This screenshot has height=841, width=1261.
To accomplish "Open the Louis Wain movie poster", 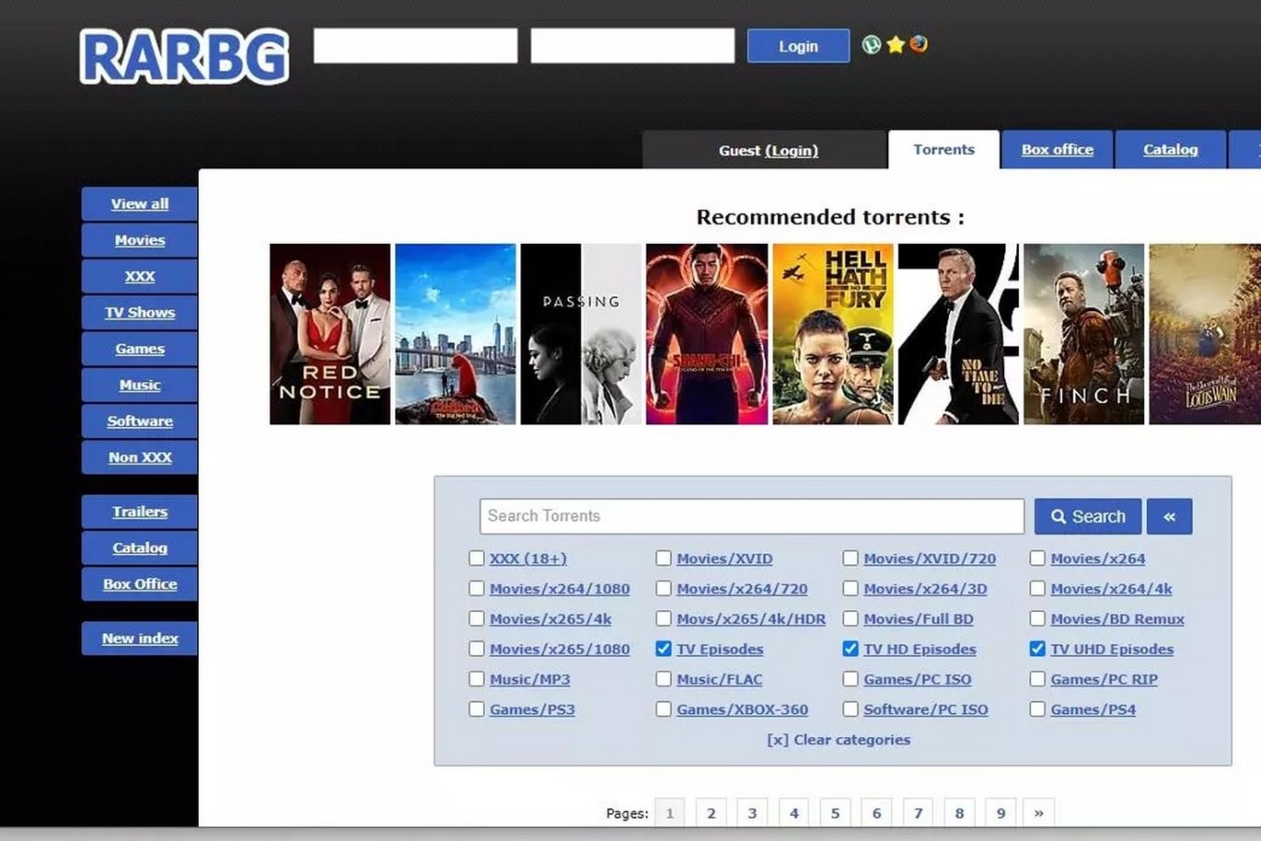I will 1205,334.
